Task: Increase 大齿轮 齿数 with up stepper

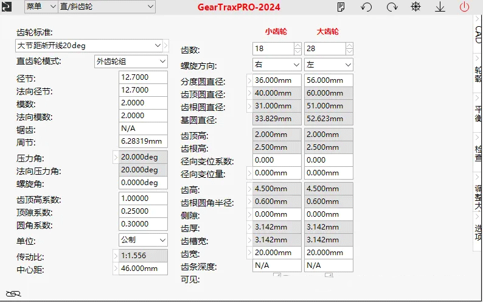Action: 349,46
